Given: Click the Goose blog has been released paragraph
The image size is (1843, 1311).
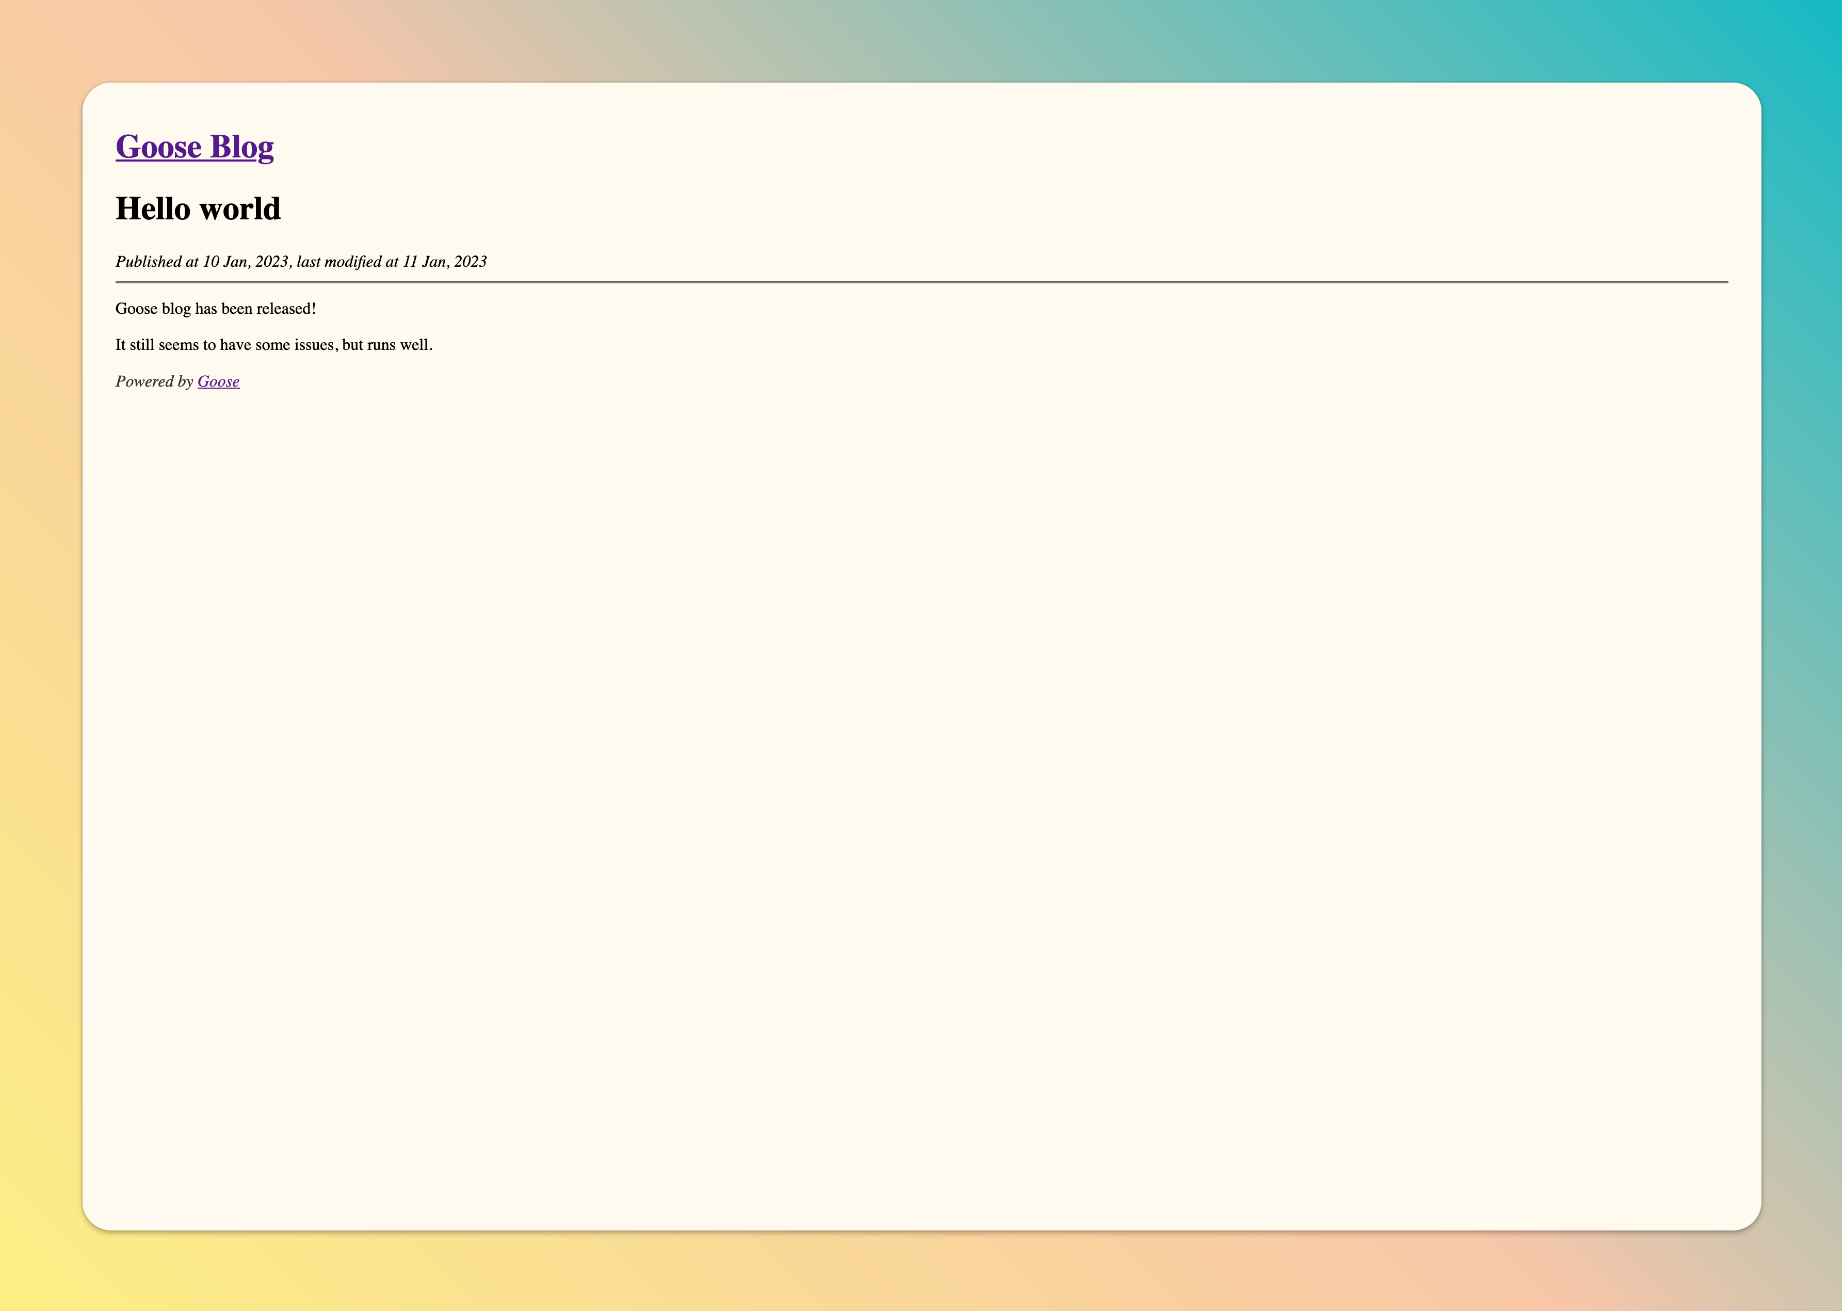Looking at the screenshot, I should pos(216,309).
